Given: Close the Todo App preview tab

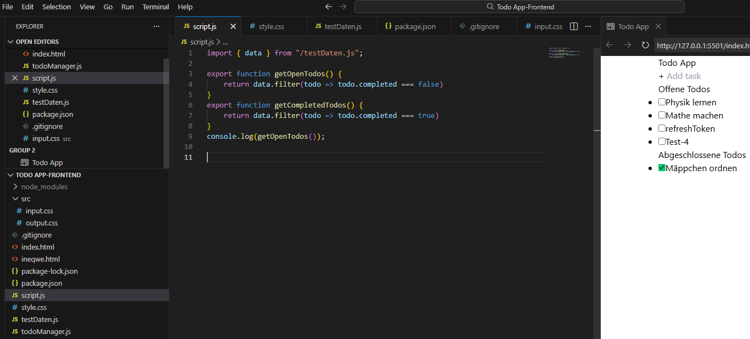Looking at the screenshot, I should pos(658,26).
